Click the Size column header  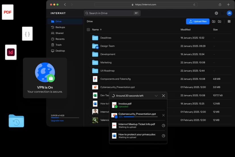click(215, 30)
